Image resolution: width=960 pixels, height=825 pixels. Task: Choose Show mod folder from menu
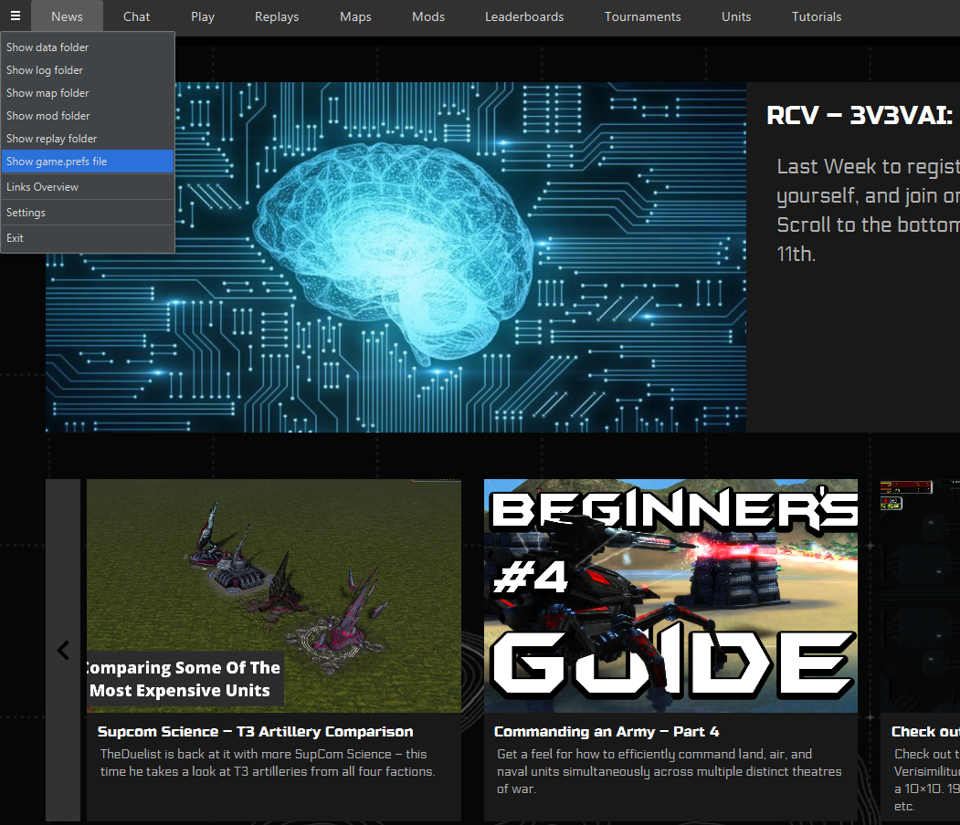(88, 116)
